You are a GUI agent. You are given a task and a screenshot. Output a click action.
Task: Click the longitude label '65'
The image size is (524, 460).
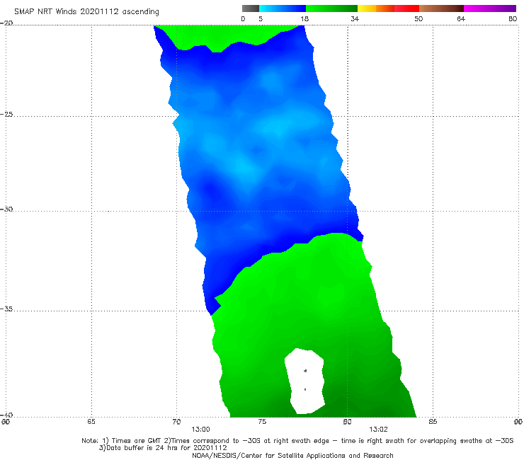tap(91, 421)
